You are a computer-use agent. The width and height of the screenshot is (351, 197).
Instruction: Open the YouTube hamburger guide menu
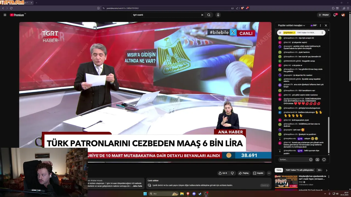click(x=5, y=15)
